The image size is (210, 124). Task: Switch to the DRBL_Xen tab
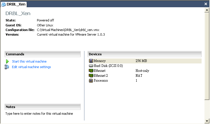click(x=14, y=4)
